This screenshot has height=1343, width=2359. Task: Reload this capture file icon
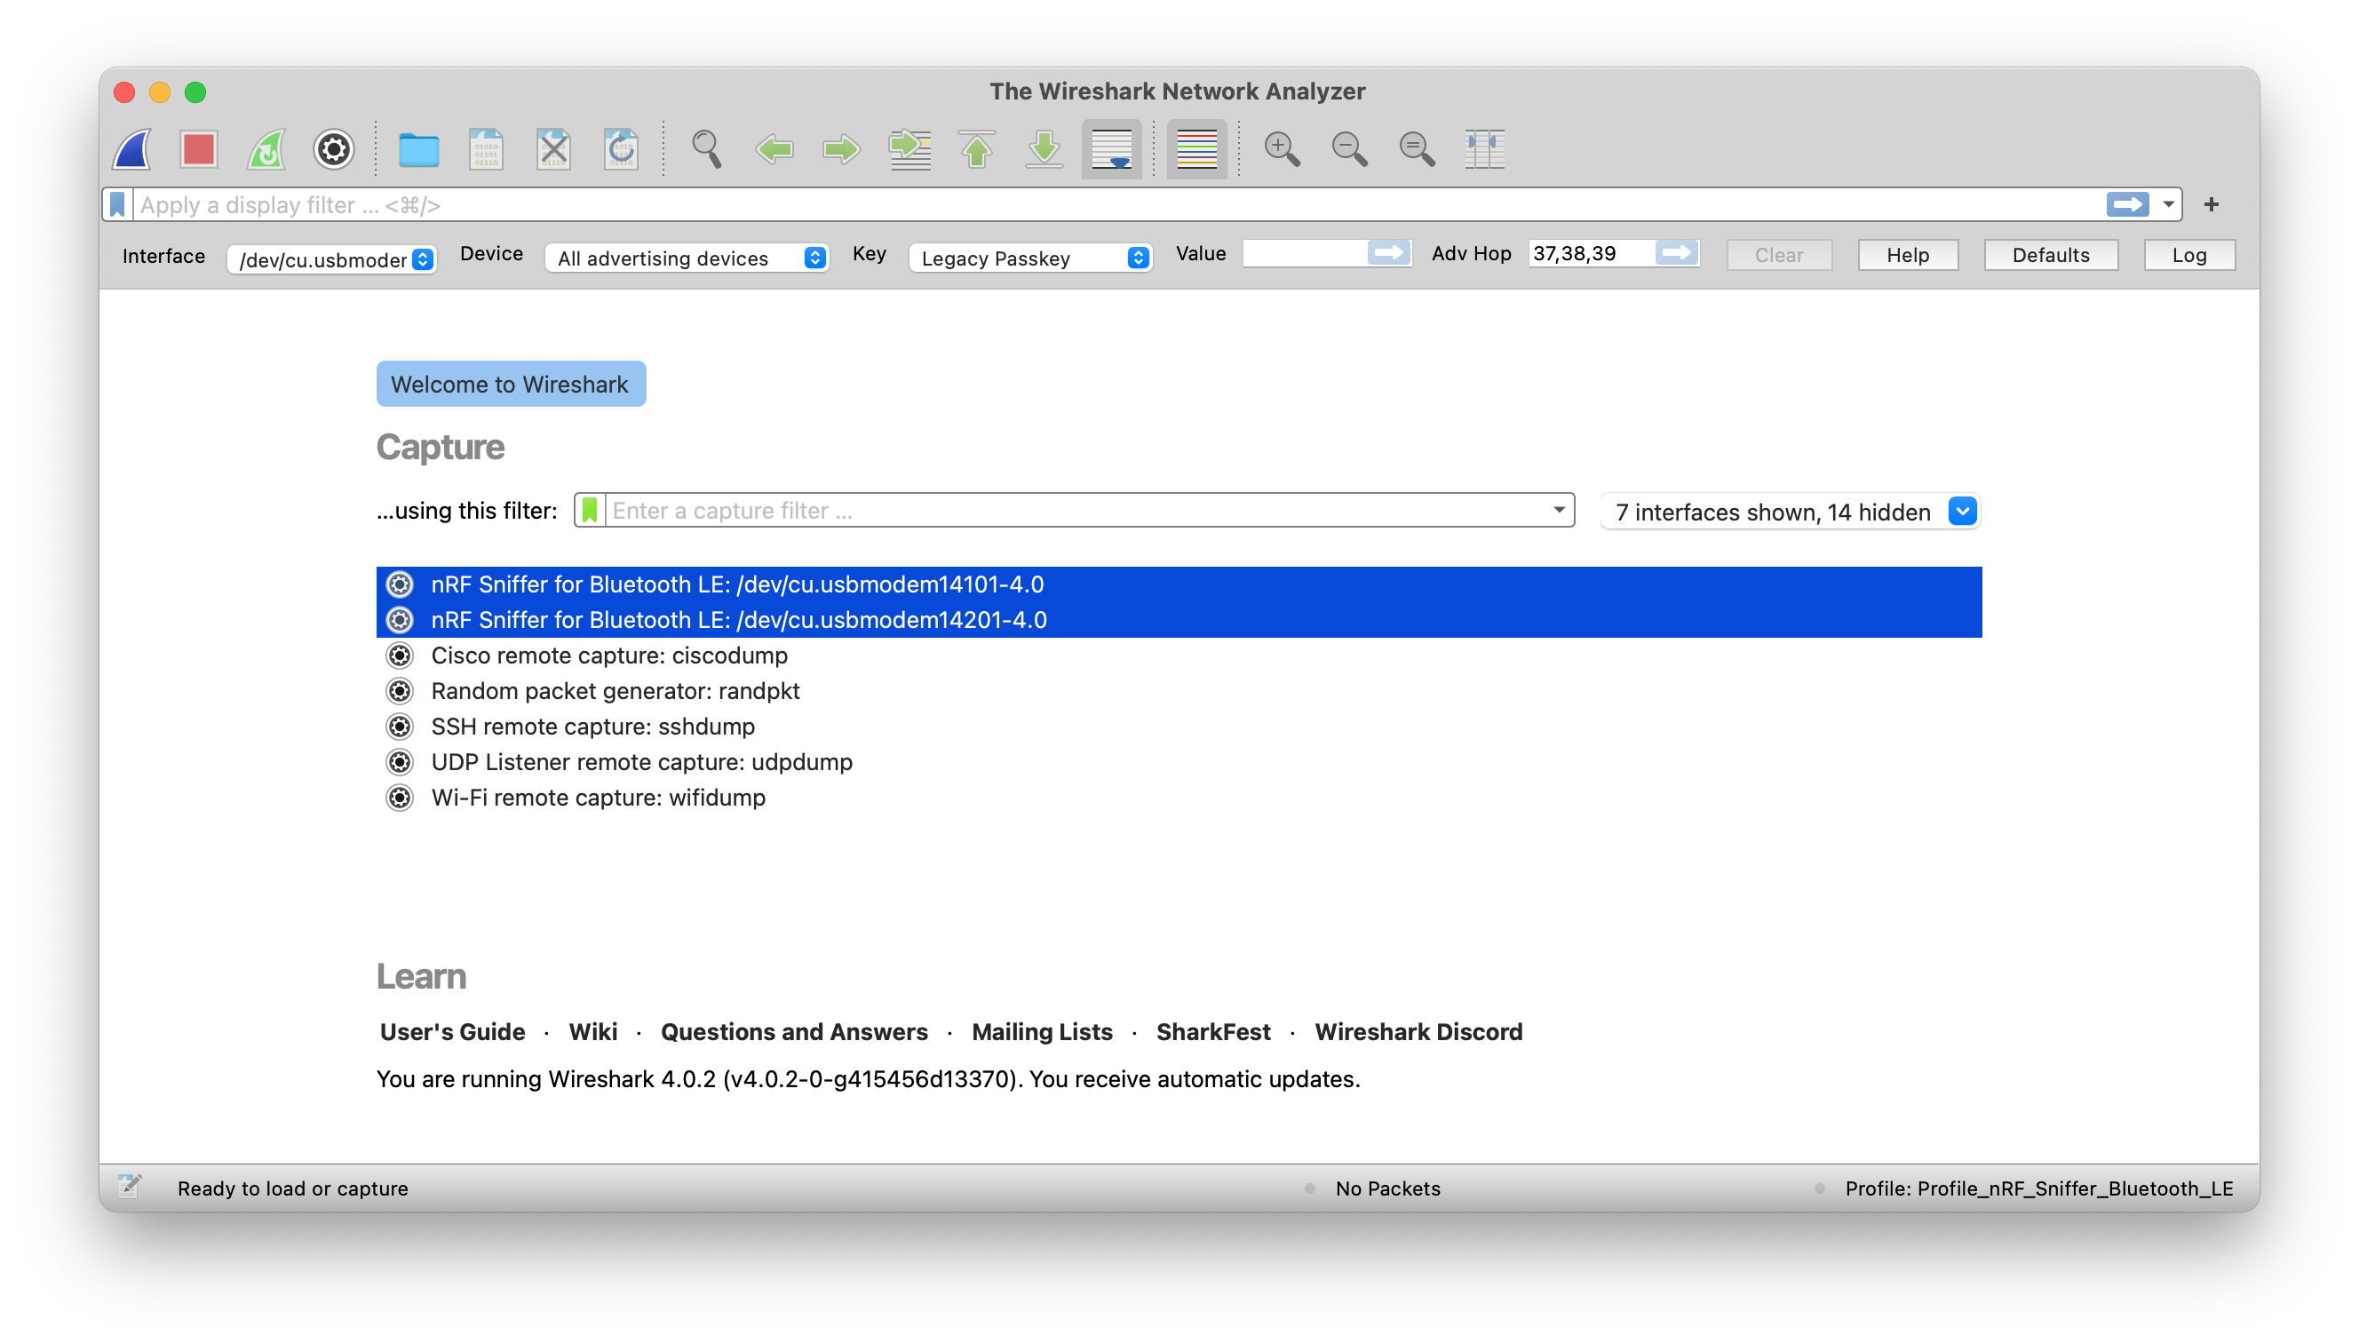pos(621,148)
